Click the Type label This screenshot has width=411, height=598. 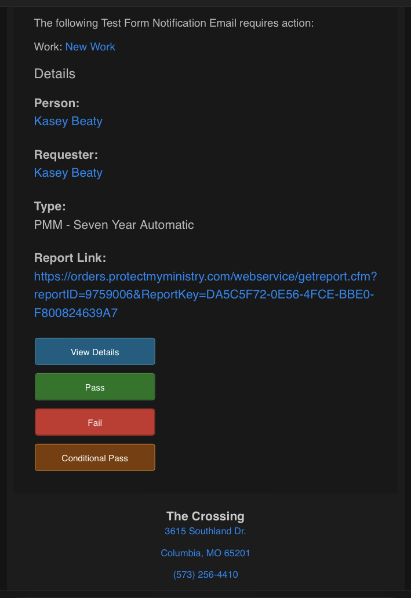pos(50,206)
